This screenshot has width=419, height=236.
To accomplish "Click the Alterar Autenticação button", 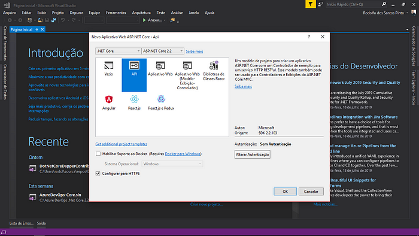I will [252, 155].
